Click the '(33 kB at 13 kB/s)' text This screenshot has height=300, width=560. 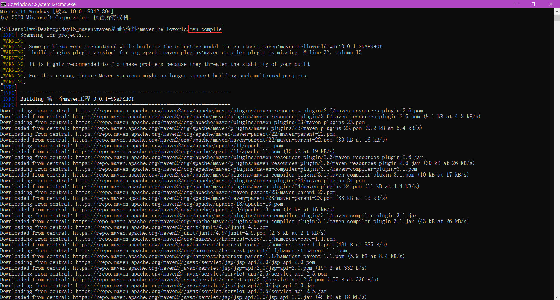[x=362, y=198]
